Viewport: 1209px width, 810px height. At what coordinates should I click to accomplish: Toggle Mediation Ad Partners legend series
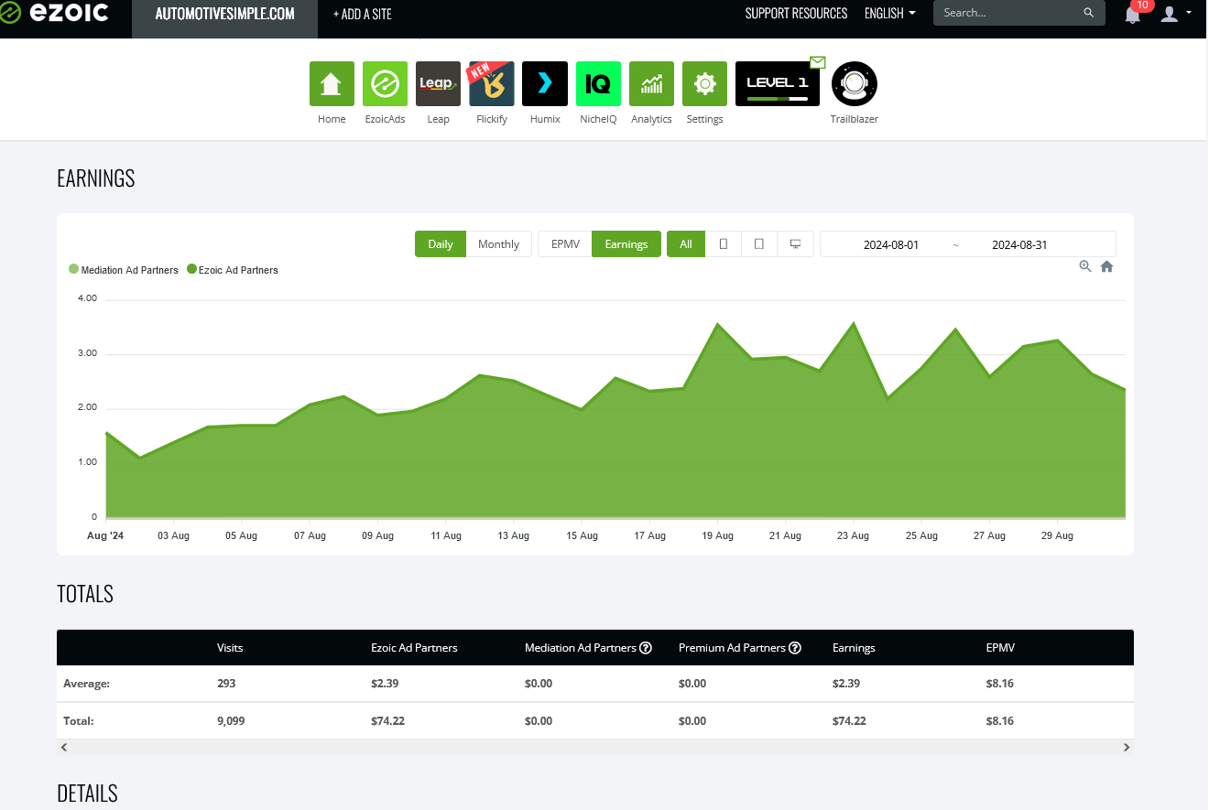click(x=124, y=270)
